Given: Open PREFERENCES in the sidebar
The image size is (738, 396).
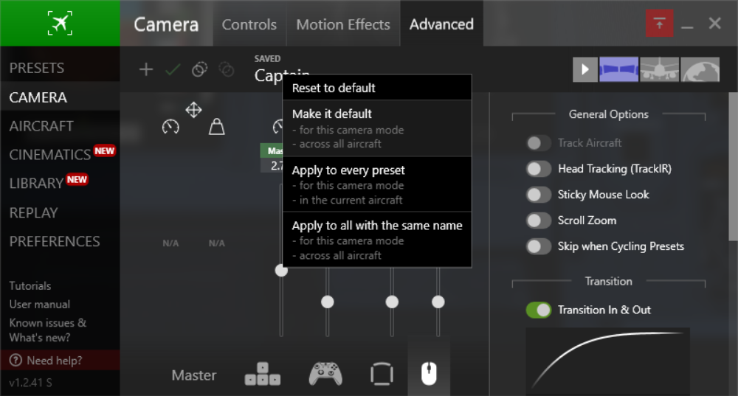Looking at the screenshot, I should [60, 241].
